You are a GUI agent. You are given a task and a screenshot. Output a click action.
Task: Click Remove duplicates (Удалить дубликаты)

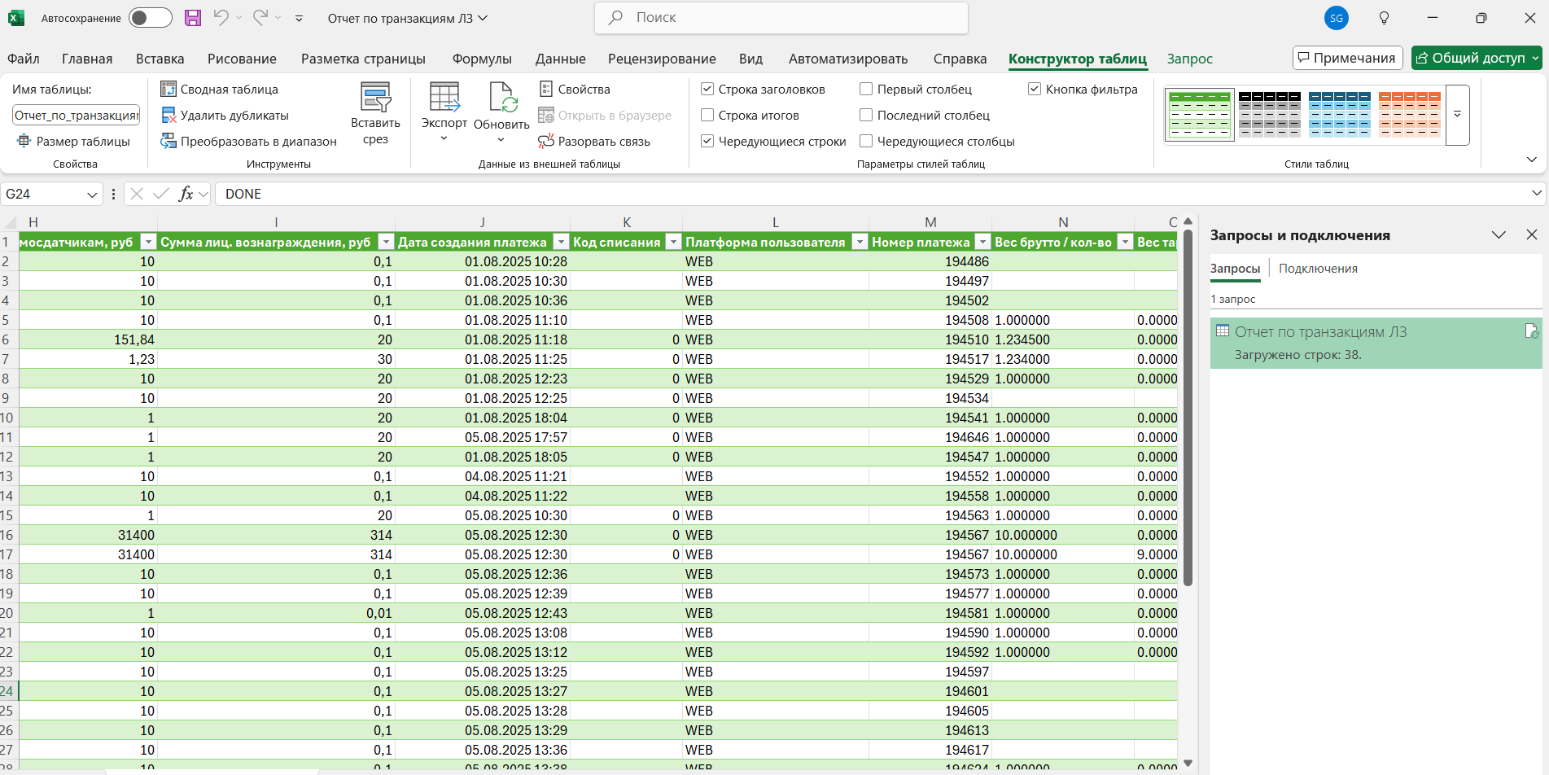[225, 116]
